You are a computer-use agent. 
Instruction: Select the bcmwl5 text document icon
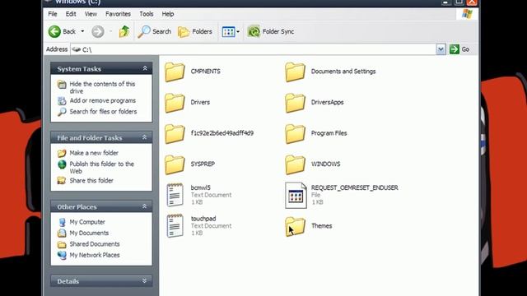click(x=175, y=195)
